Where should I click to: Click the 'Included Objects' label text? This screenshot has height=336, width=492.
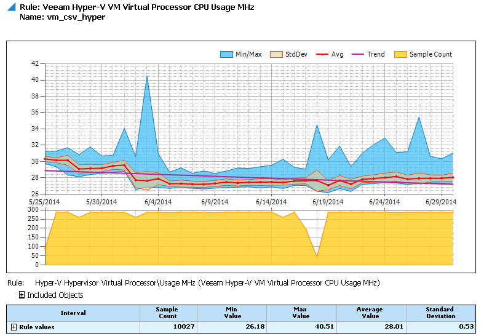(x=55, y=295)
